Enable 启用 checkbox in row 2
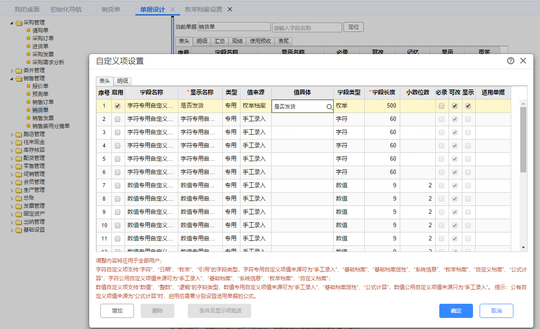 point(118,120)
